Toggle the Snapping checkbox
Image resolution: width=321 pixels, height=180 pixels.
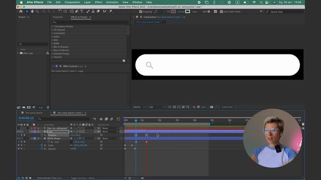click(x=140, y=11)
